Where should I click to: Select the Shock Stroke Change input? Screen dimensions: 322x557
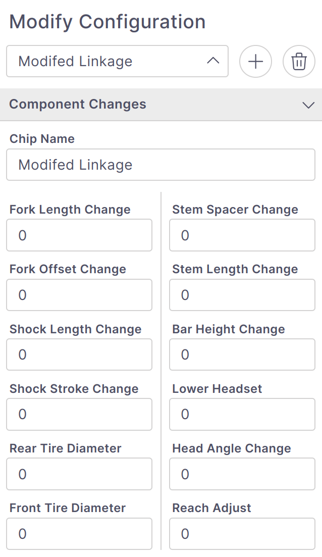pos(79,414)
